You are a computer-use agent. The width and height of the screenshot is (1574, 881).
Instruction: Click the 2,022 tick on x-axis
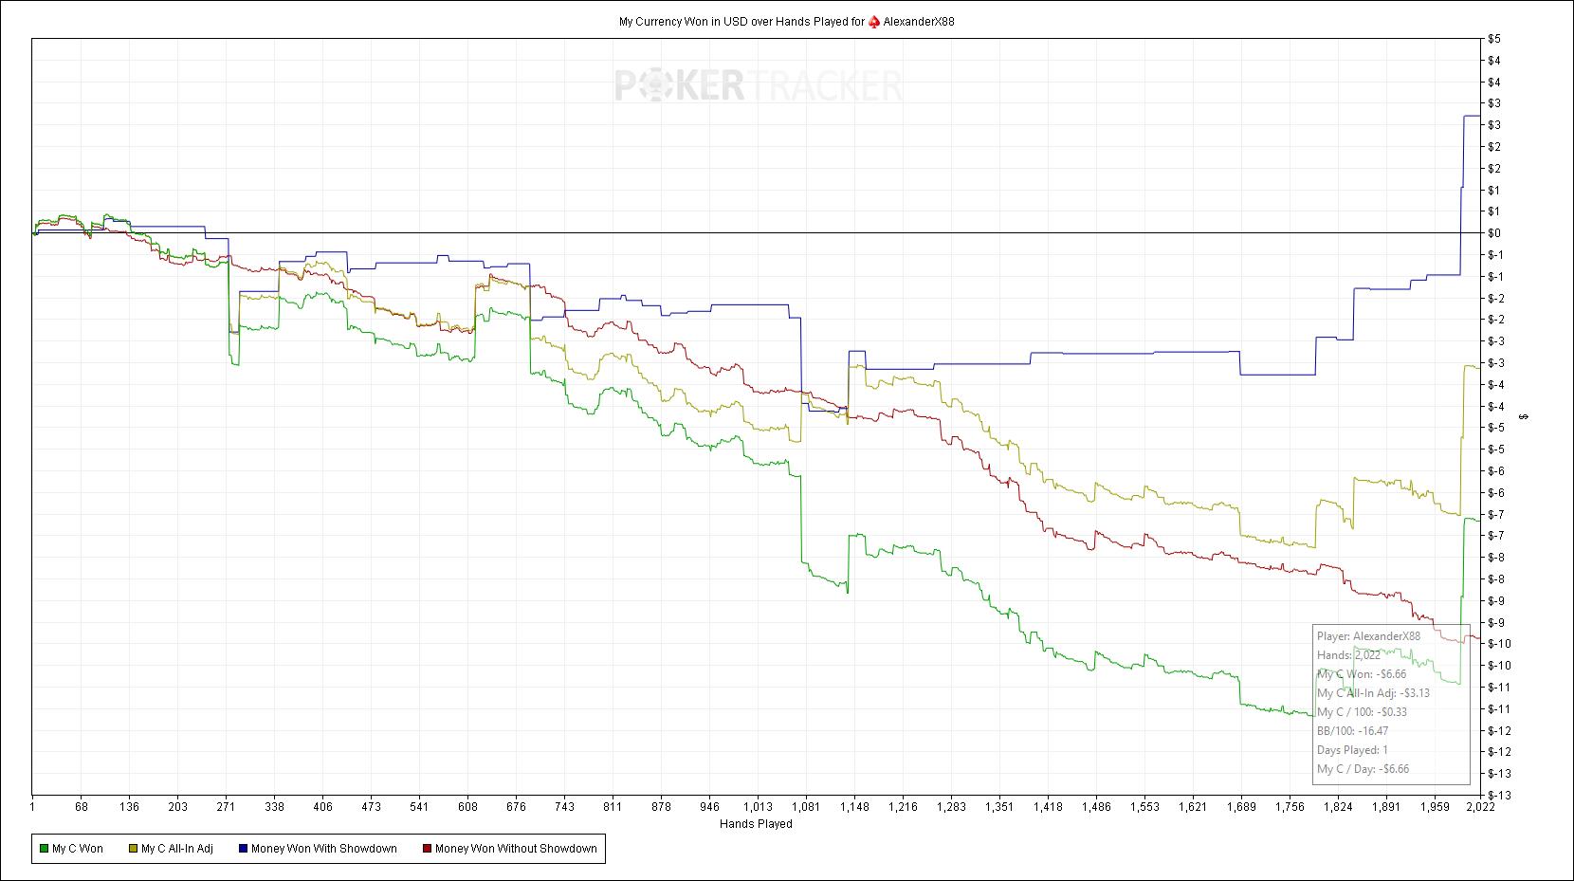tap(1467, 807)
